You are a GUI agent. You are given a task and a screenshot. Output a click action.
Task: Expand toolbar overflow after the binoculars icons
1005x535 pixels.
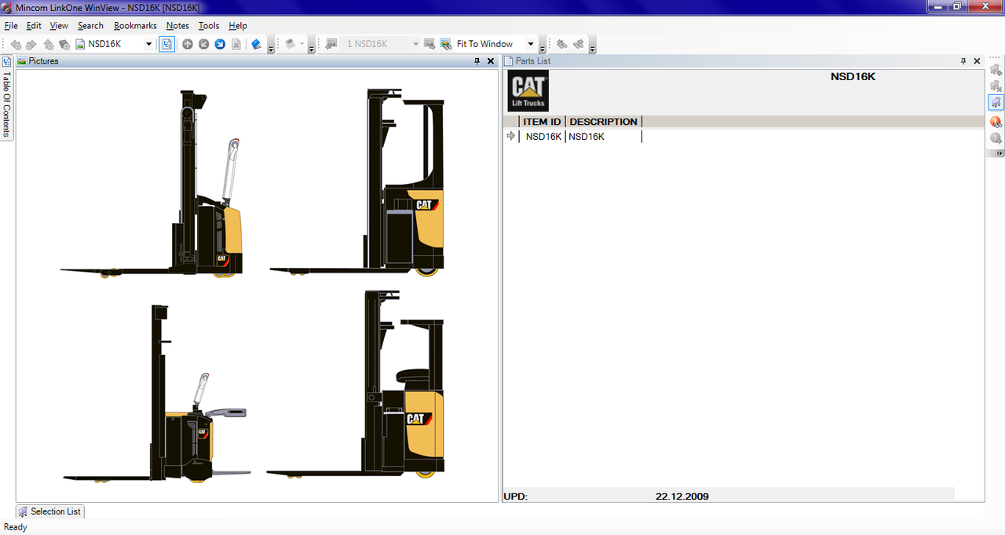(x=592, y=46)
